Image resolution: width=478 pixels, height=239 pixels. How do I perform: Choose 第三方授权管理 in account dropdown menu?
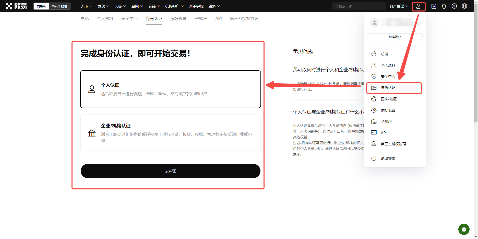395,144
